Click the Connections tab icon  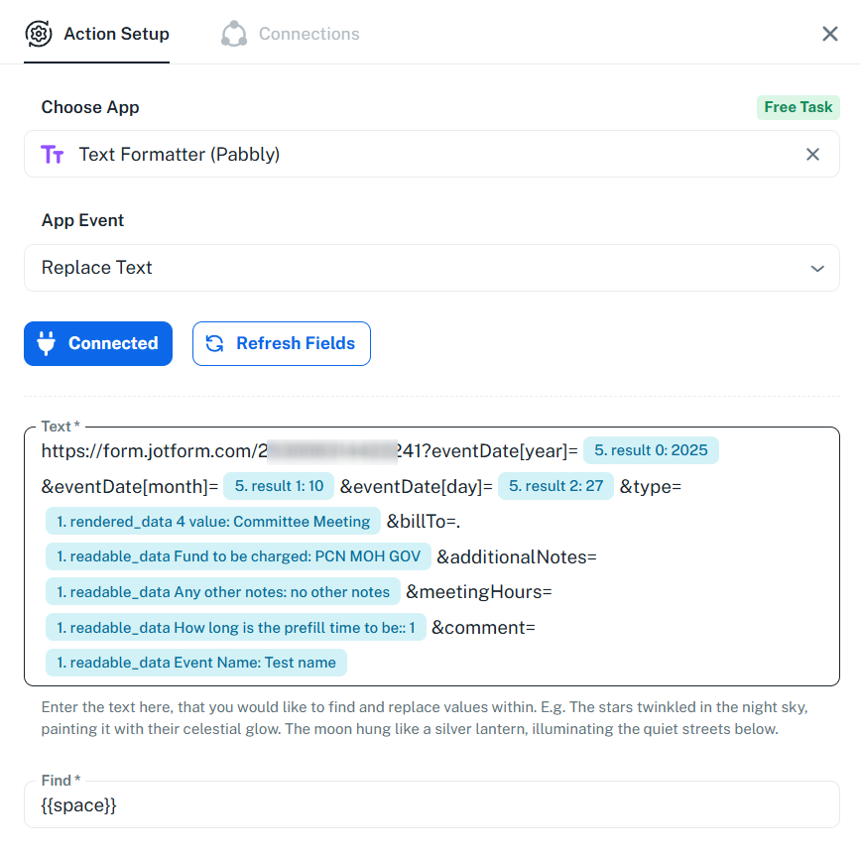[234, 34]
